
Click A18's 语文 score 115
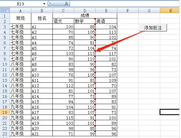tap(63, 118)
